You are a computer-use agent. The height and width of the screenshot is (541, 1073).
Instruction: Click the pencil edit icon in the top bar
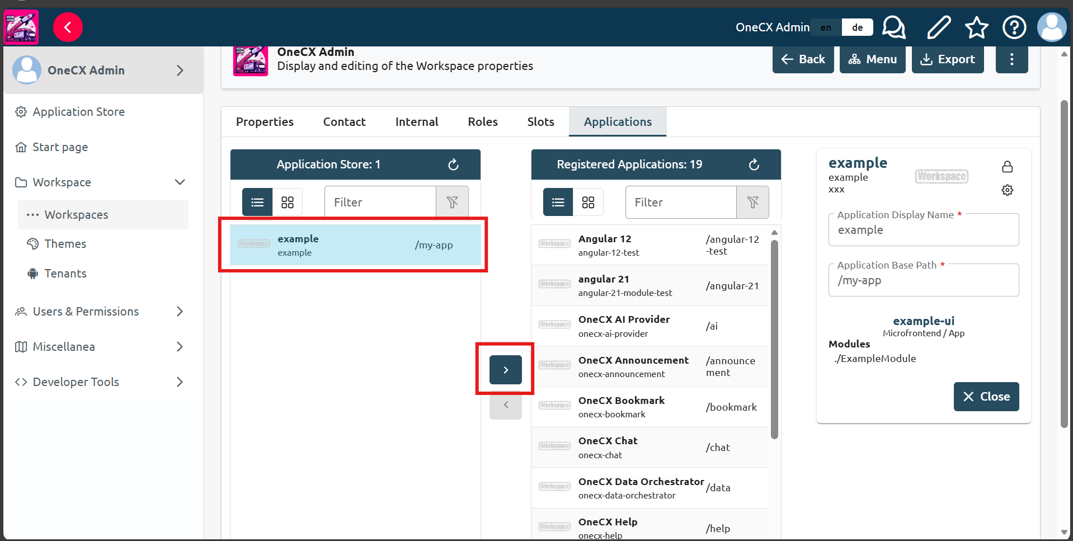pyautogui.click(x=938, y=27)
